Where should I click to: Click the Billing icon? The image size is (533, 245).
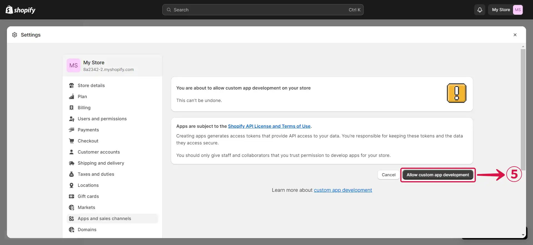point(72,108)
